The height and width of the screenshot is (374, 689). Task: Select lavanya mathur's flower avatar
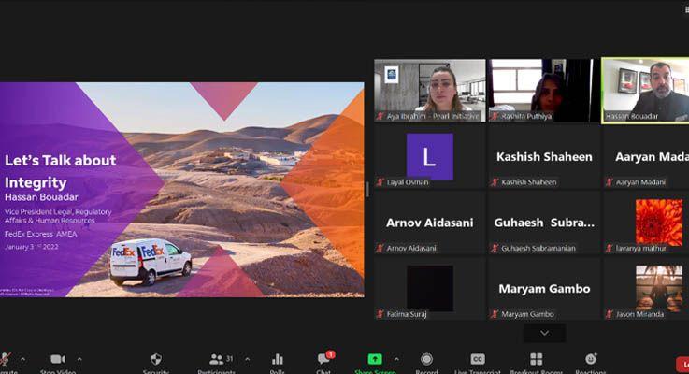[x=659, y=223]
